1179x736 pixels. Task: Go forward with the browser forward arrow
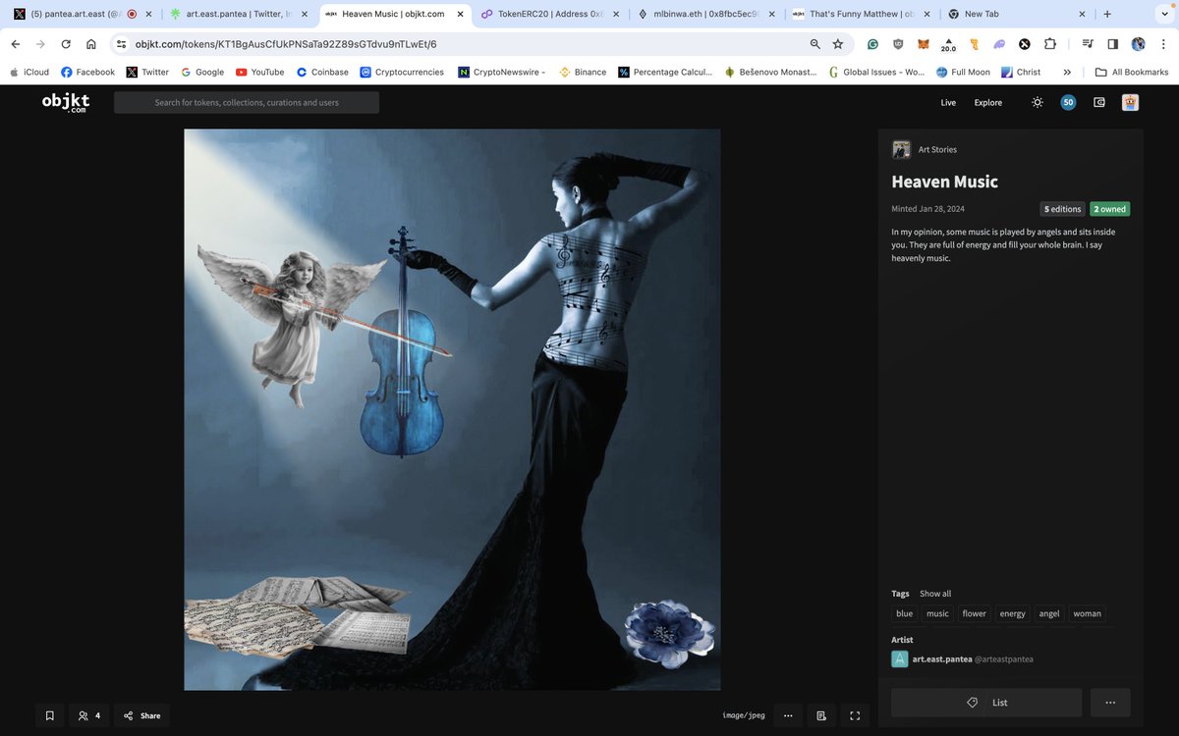point(40,44)
